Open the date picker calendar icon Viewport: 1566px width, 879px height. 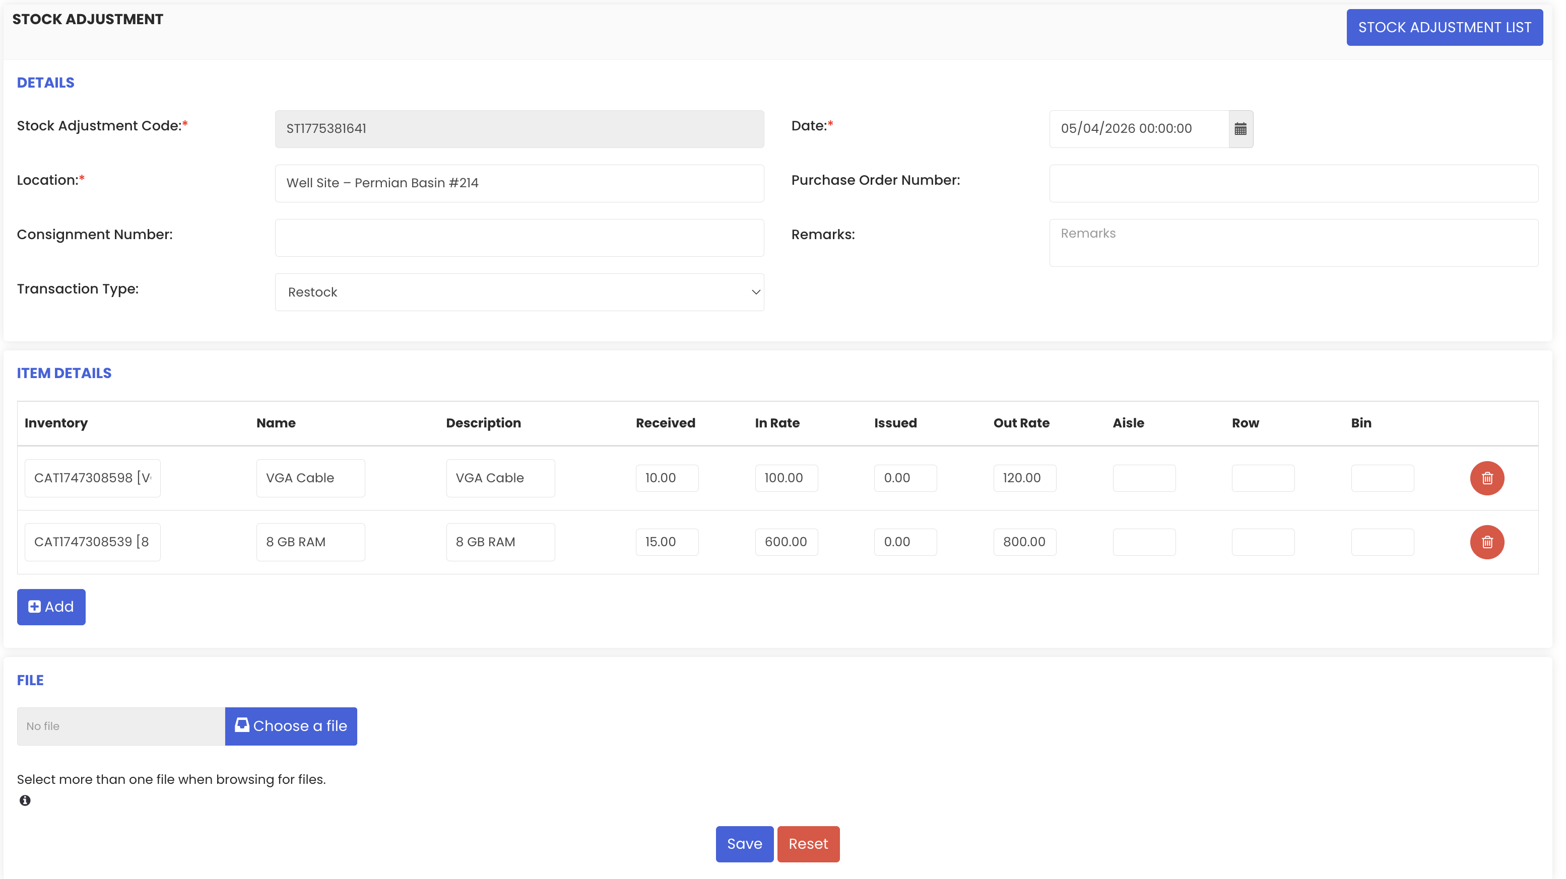tap(1240, 129)
